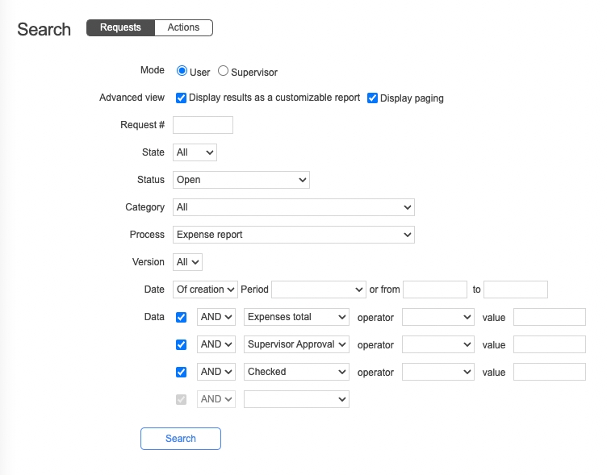Select the Supervisor mode radio button
The width and height of the screenshot is (607, 475).
[x=224, y=72]
